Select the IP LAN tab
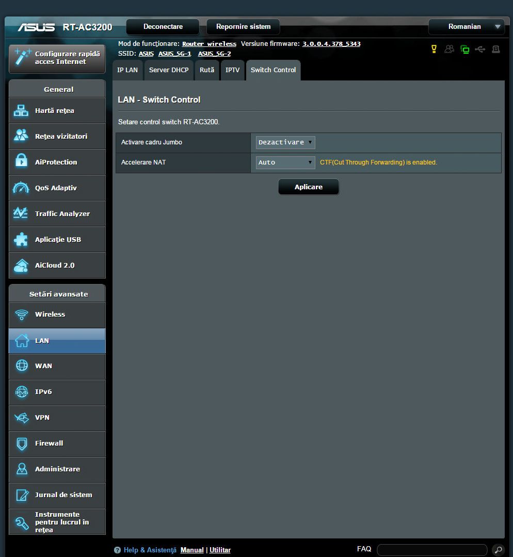Screen dimensions: 513x557 point(127,70)
